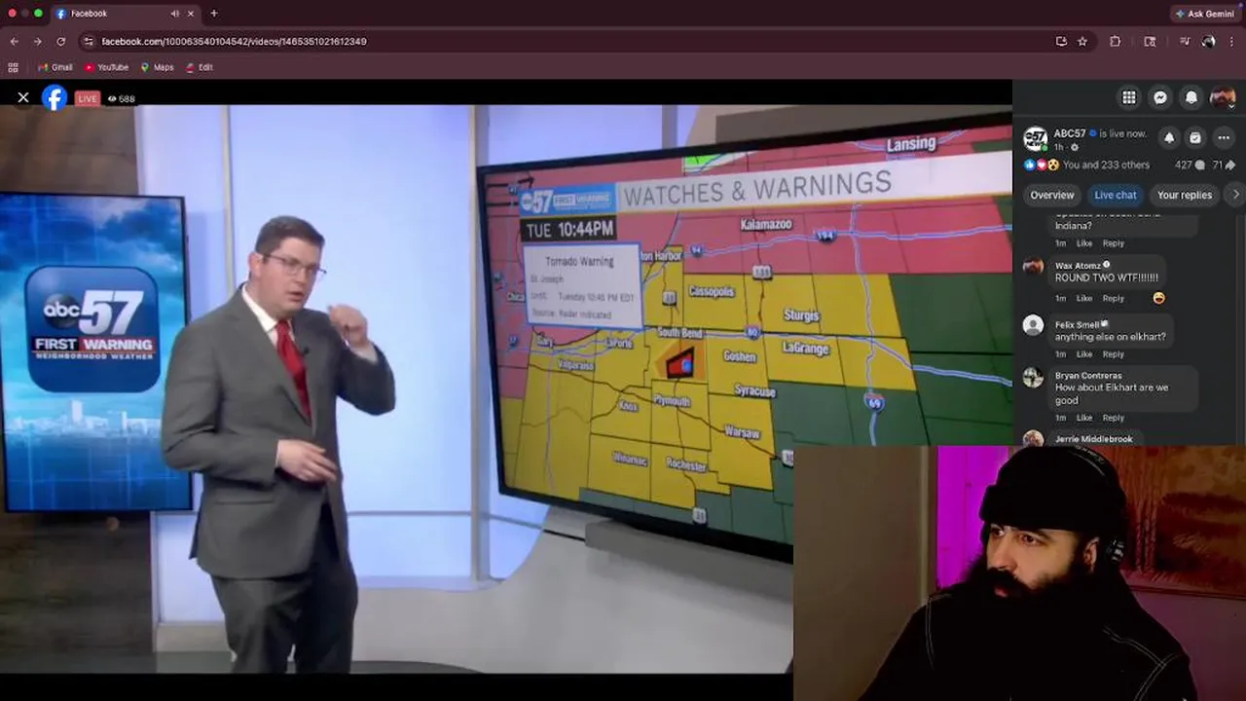The image size is (1246, 701).
Task: Open the YouTube bookmark
Action: point(106,67)
